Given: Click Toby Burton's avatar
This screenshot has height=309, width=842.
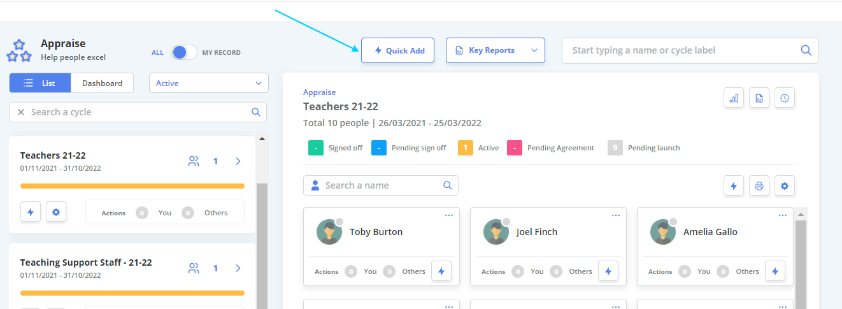Looking at the screenshot, I should [329, 232].
